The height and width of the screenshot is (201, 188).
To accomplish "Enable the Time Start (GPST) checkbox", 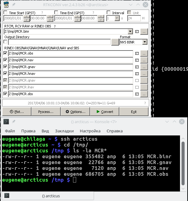I will click(5, 13).
